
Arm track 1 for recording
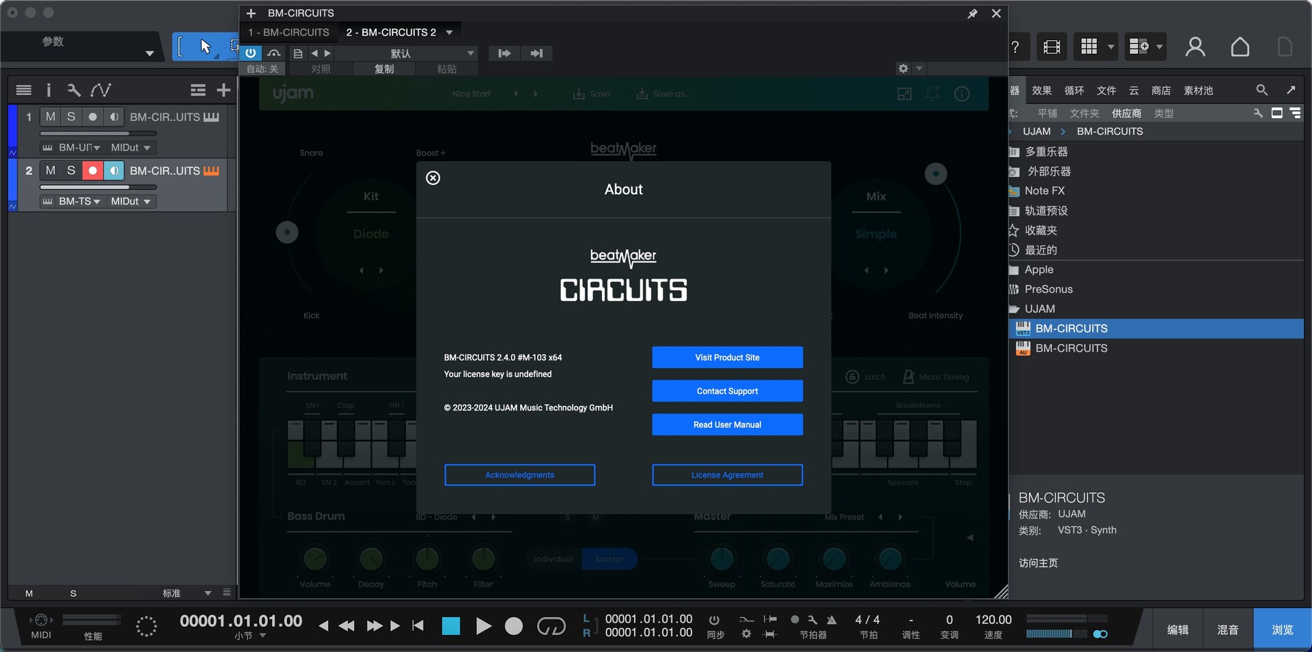click(x=92, y=117)
